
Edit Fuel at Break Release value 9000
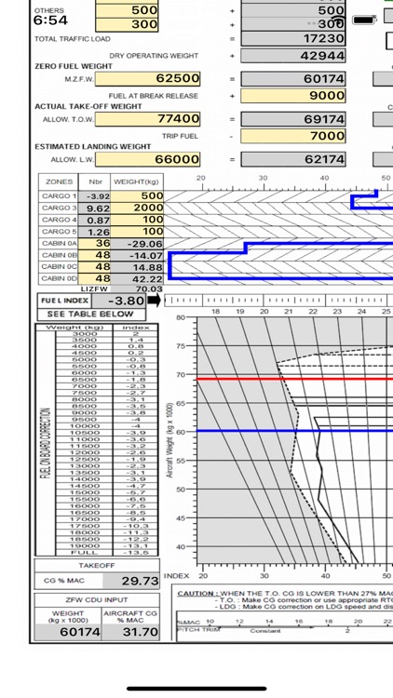(x=293, y=96)
